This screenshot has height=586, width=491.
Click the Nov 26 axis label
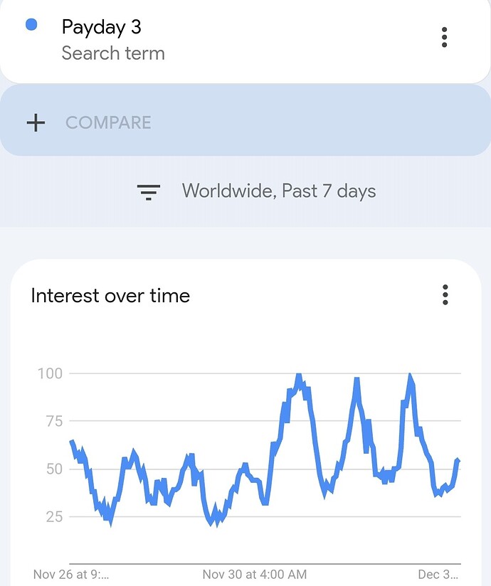[71, 575]
